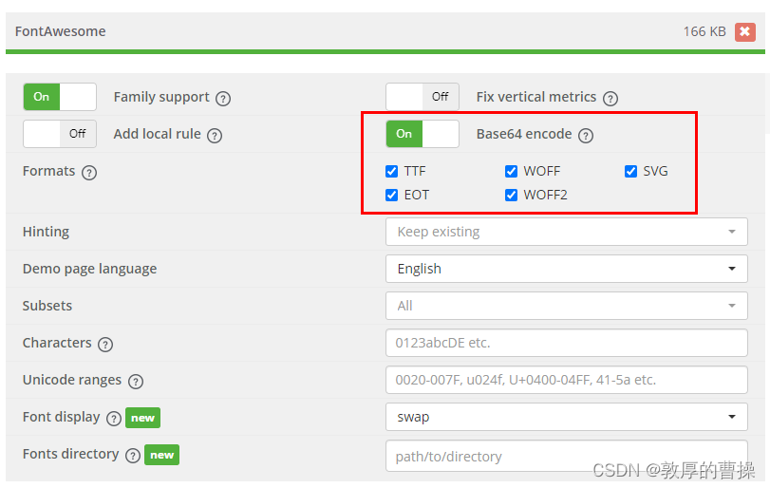
Task: Uncheck the EOT format checkbox
Action: 391,195
